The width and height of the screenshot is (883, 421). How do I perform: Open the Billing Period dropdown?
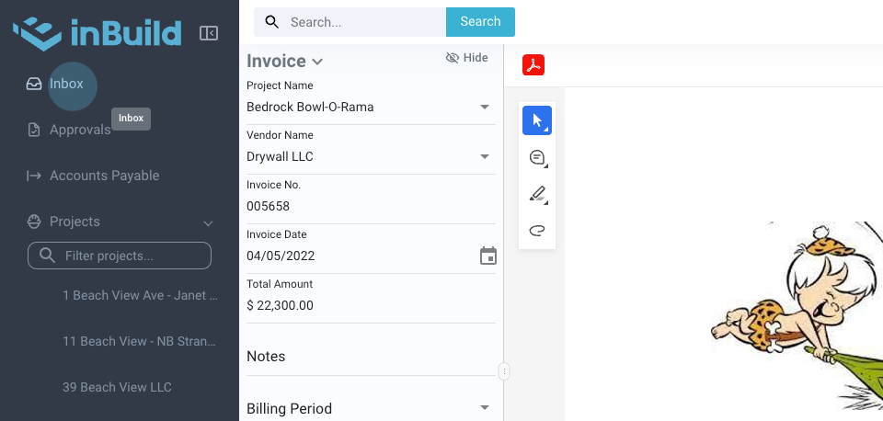coord(485,408)
